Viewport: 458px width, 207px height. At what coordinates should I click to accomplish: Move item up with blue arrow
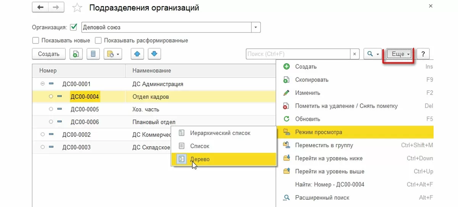137,54
